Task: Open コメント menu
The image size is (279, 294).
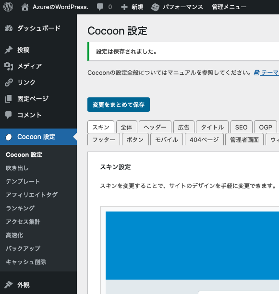Action: pyautogui.click(x=29, y=115)
